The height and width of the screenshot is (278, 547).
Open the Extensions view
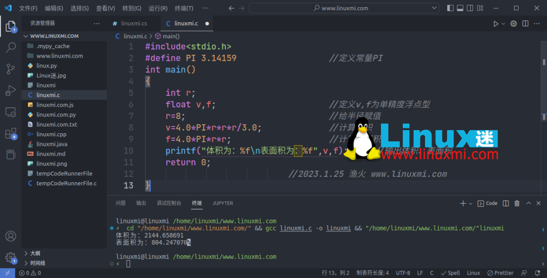(11, 134)
